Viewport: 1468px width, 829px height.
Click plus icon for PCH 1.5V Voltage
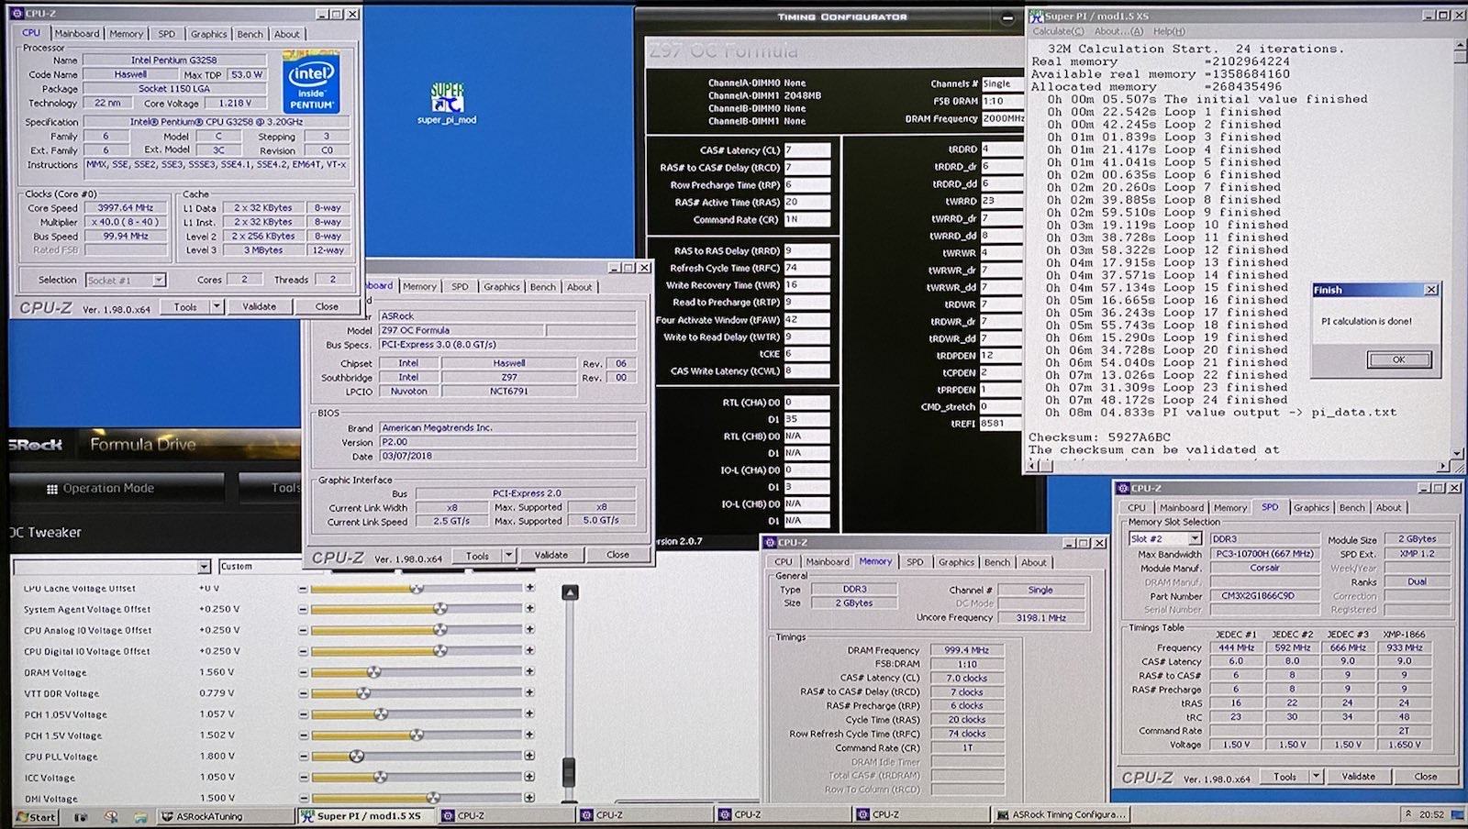point(529,735)
